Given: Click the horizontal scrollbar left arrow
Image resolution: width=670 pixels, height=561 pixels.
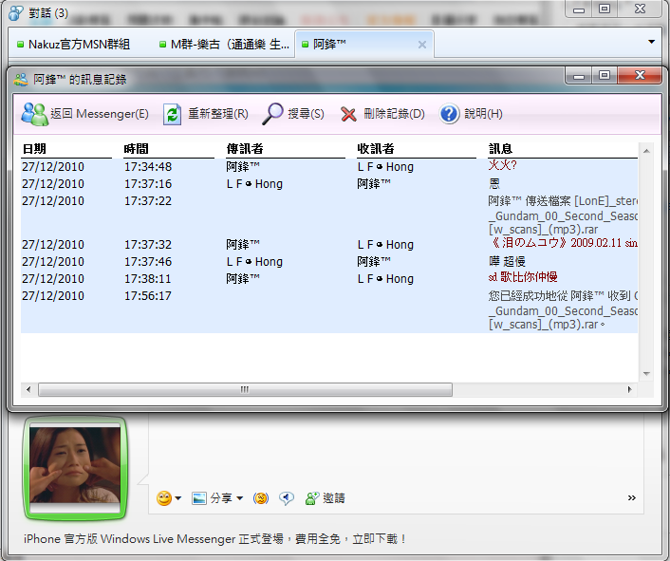Looking at the screenshot, I should coord(28,389).
